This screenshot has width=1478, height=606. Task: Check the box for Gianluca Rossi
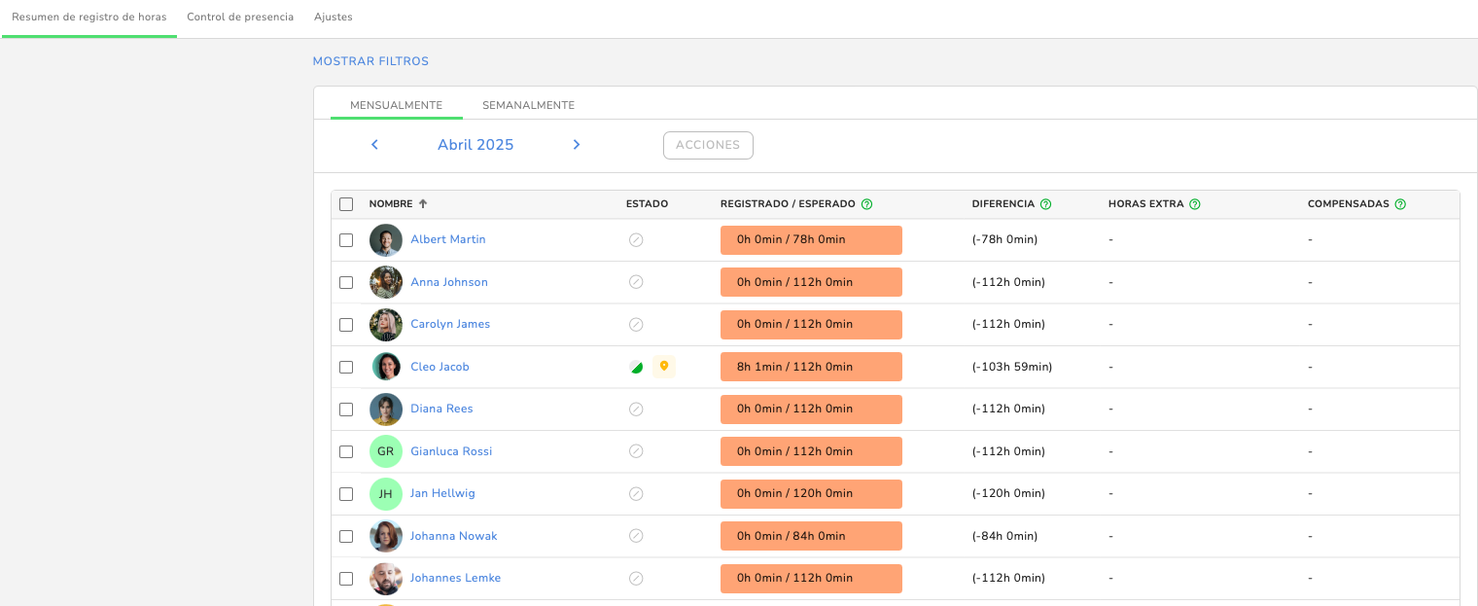point(346,451)
